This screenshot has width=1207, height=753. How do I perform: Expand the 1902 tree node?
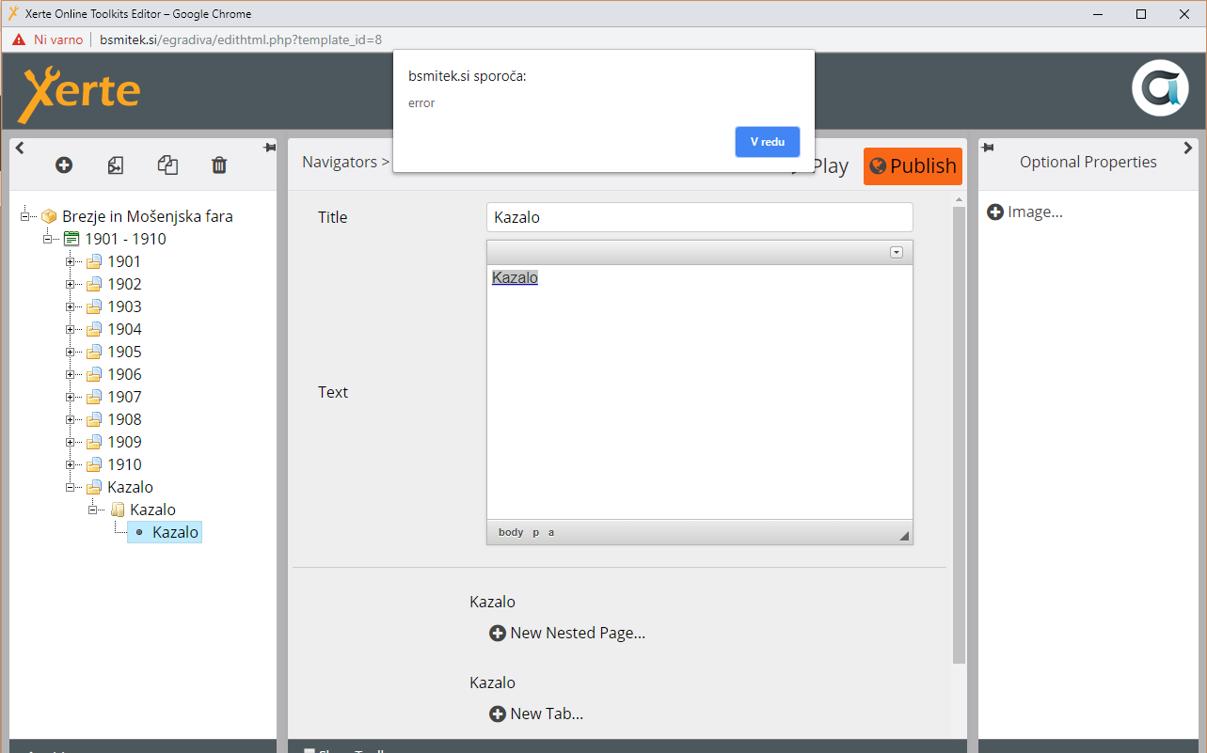(70, 284)
